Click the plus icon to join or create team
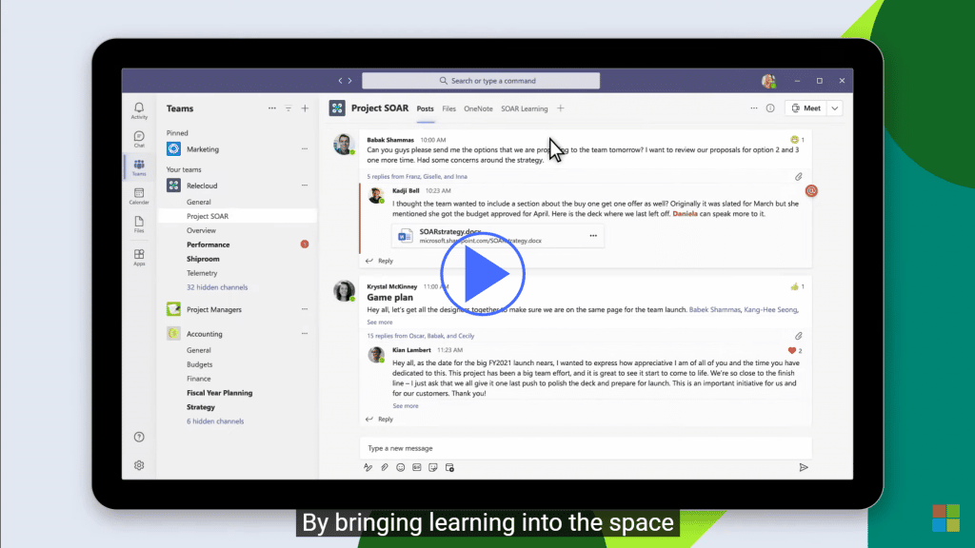The height and width of the screenshot is (548, 975). click(x=306, y=108)
